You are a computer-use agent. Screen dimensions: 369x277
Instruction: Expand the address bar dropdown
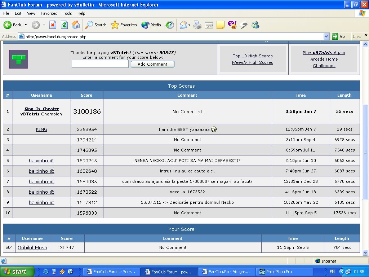[x=326, y=36]
